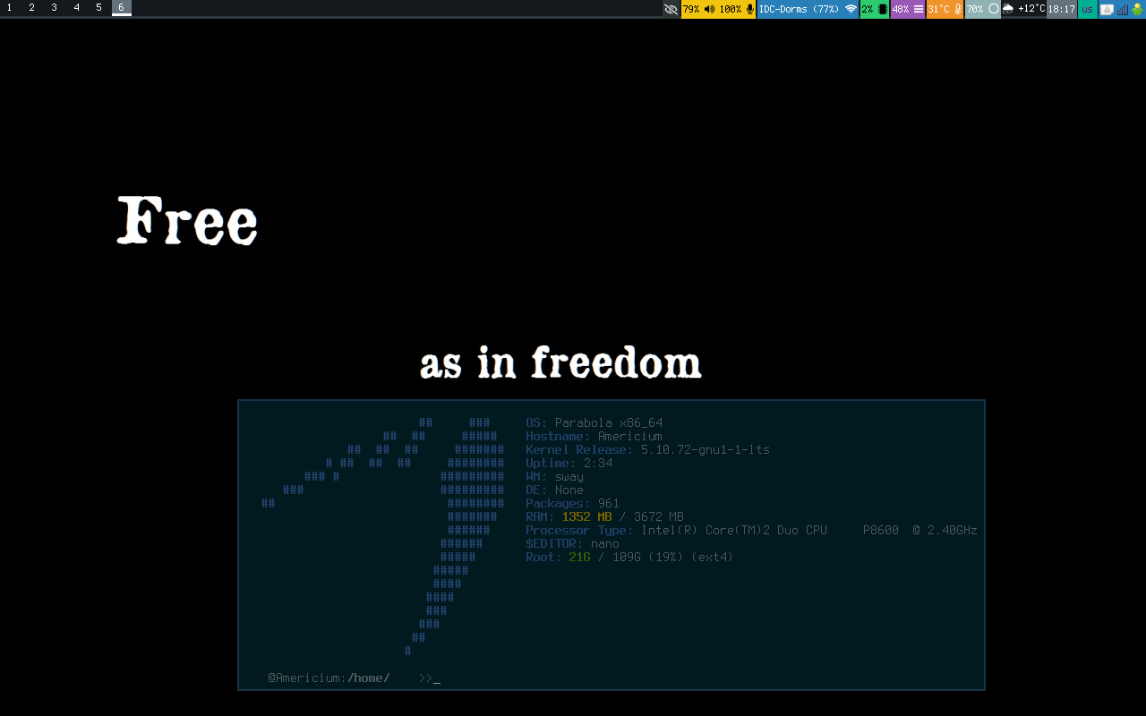Click the 'Hostname: Americium' line
Image resolution: width=1146 pixels, height=716 pixels.
594,437
